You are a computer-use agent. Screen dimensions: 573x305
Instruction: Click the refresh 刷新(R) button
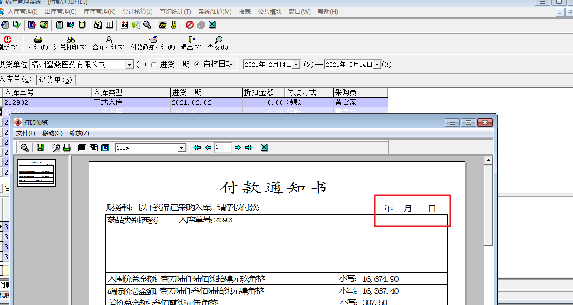pos(8,43)
